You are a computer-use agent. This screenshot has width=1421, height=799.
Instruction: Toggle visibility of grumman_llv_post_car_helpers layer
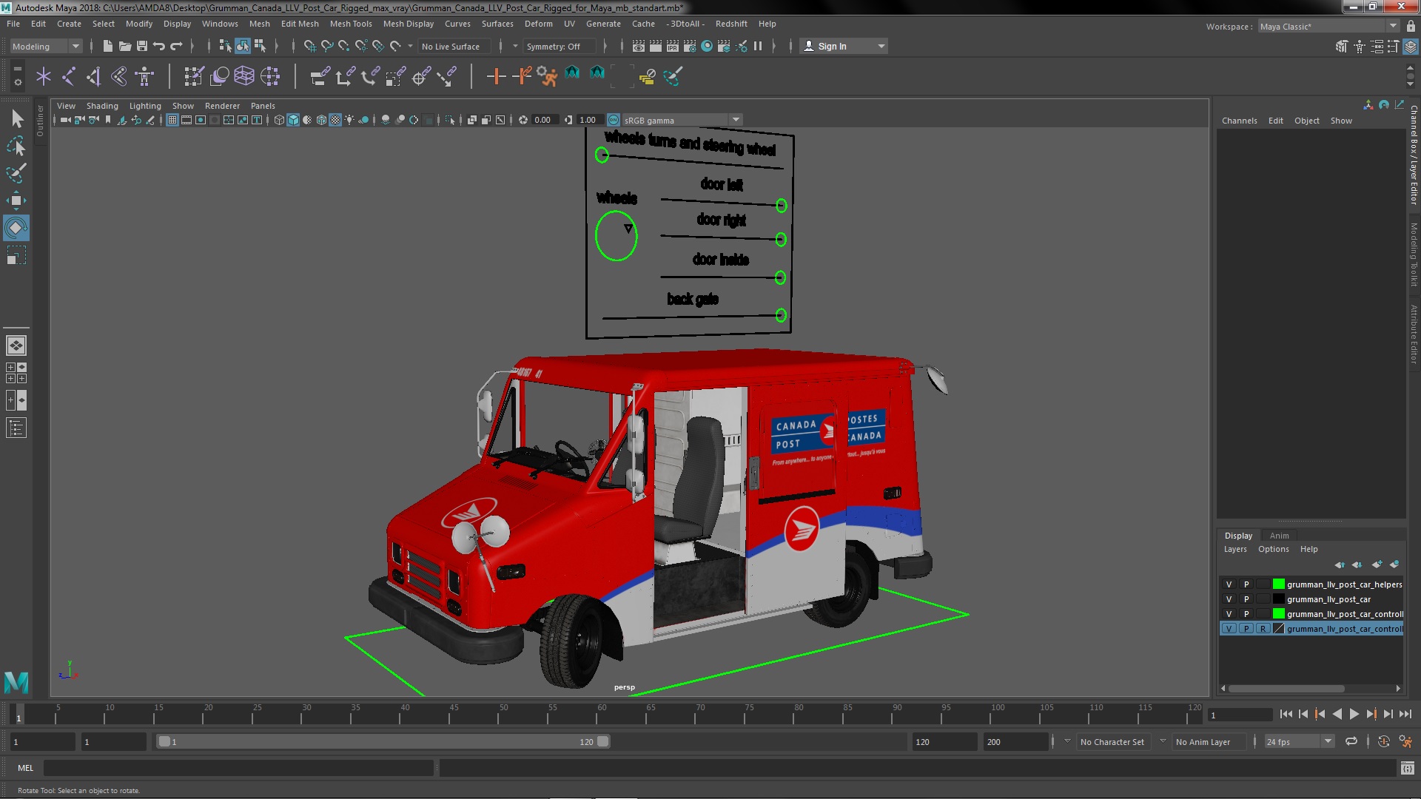[1229, 584]
